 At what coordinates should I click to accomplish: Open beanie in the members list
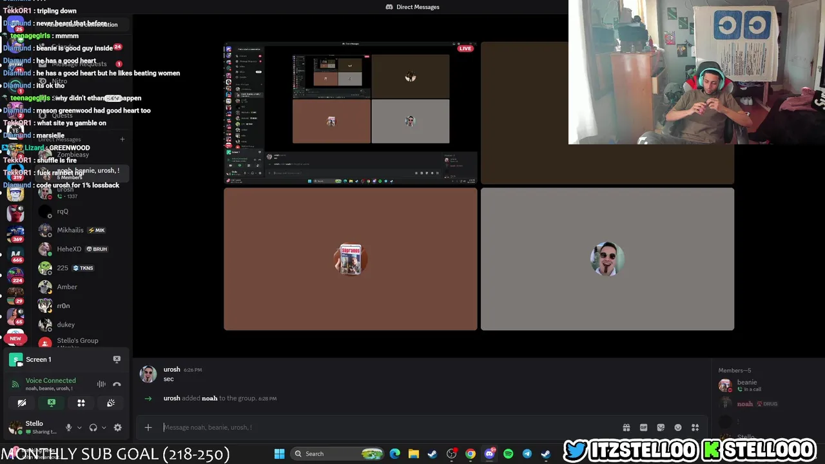(767, 385)
